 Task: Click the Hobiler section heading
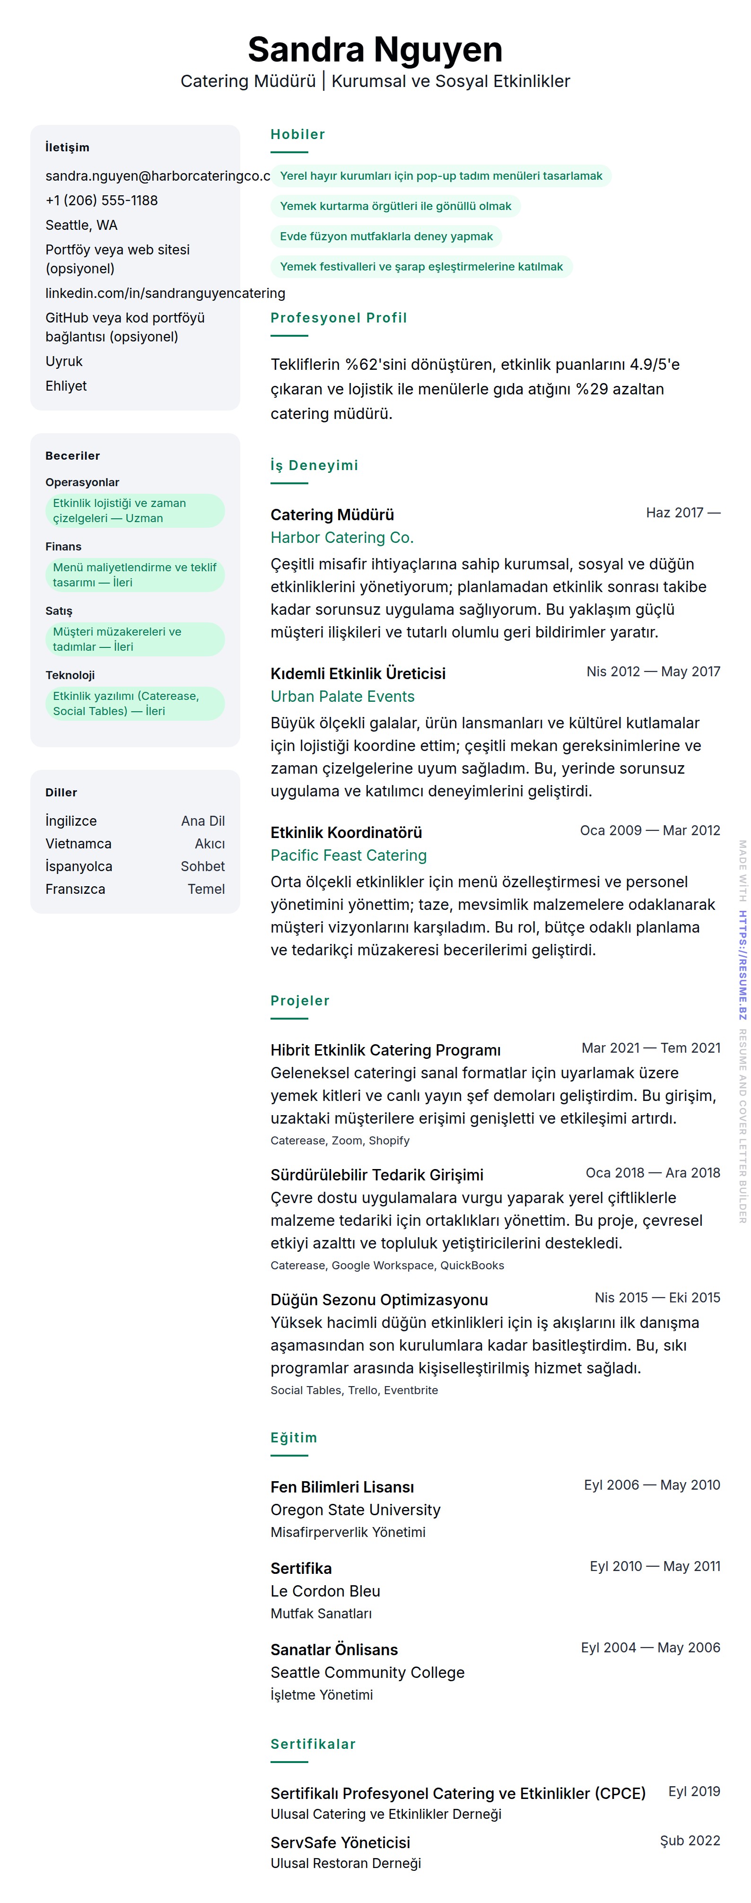pos(297,134)
